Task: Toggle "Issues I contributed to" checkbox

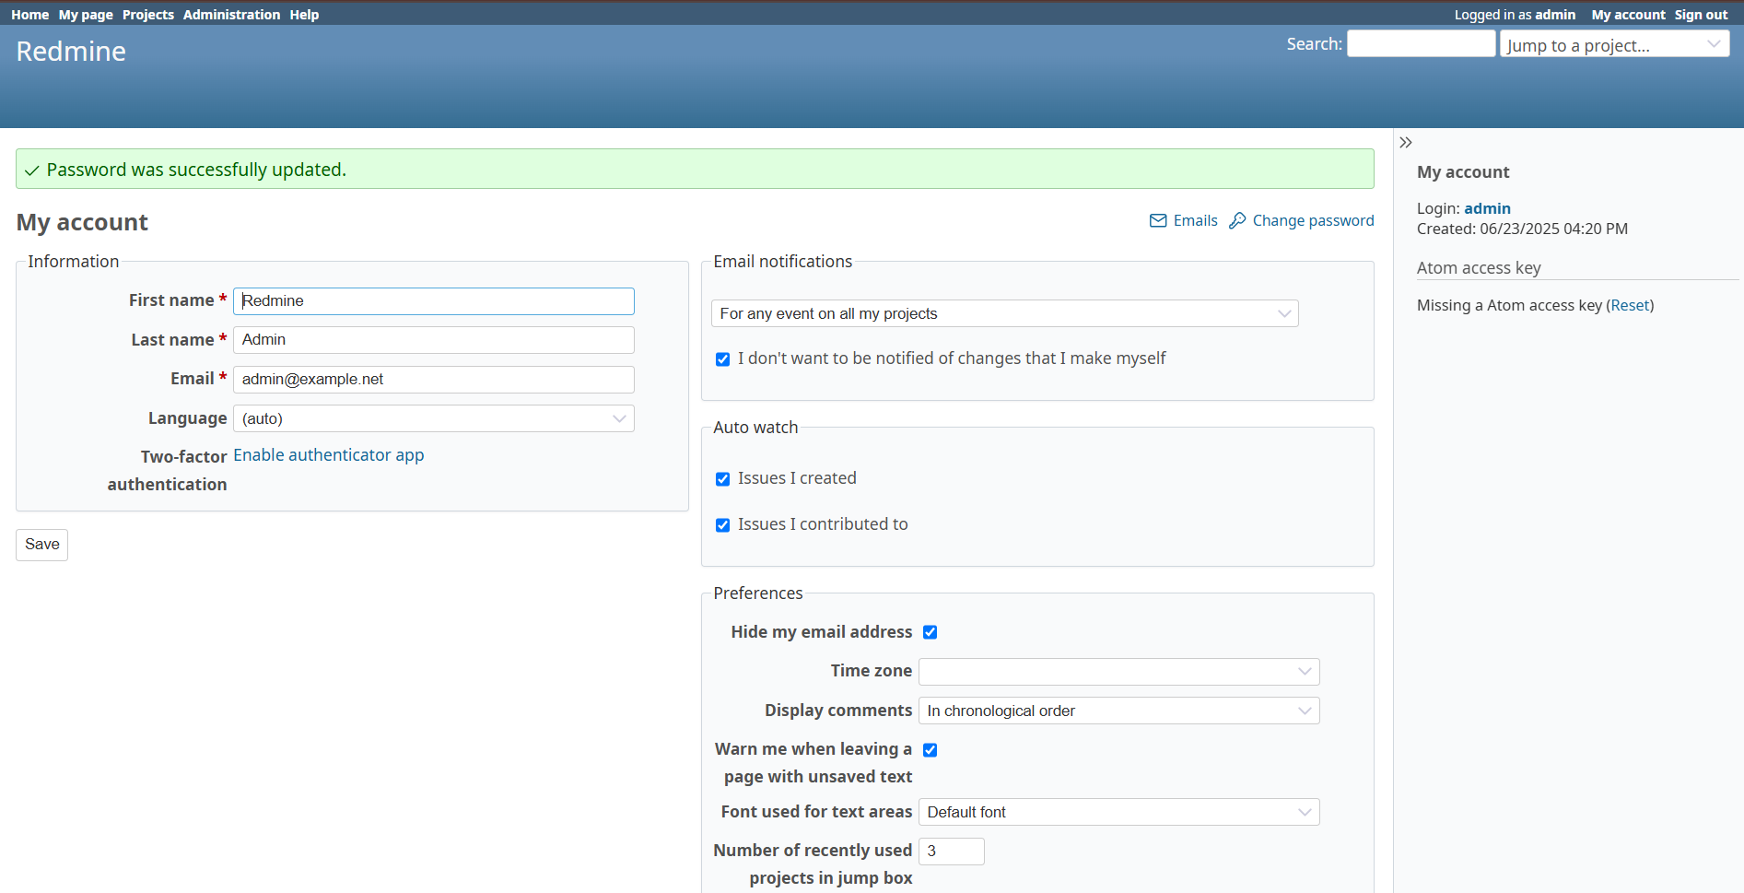Action: [722, 525]
